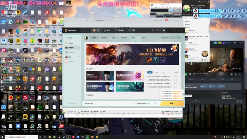Click the WeGame logo in the title bar

point(70,30)
